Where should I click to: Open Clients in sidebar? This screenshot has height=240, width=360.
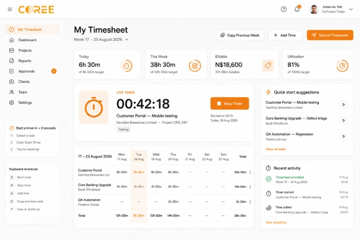pos(32,81)
